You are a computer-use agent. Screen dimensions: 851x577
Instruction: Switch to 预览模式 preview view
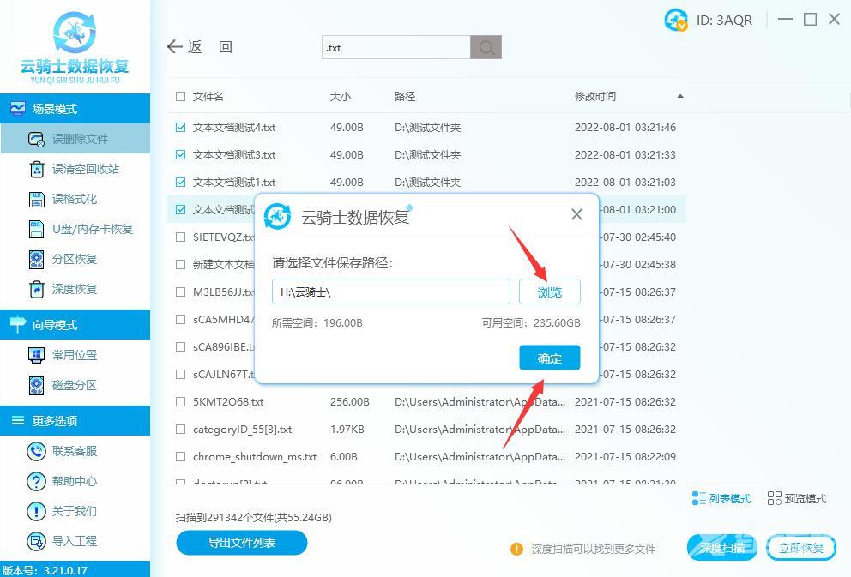(797, 498)
